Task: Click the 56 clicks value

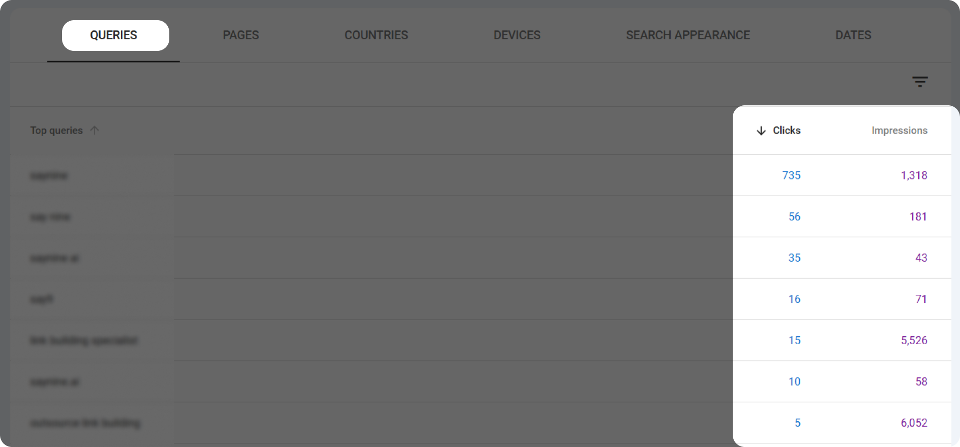Action: coord(794,217)
